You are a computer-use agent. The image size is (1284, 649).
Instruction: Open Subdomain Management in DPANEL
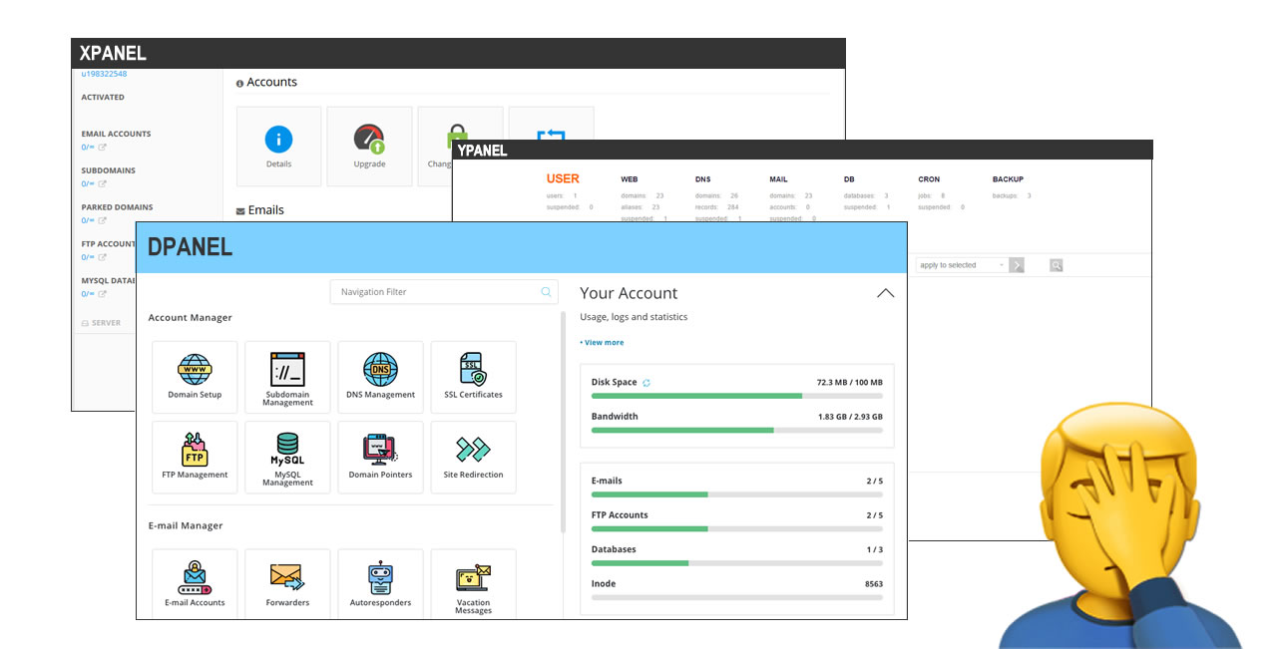(287, 377)
